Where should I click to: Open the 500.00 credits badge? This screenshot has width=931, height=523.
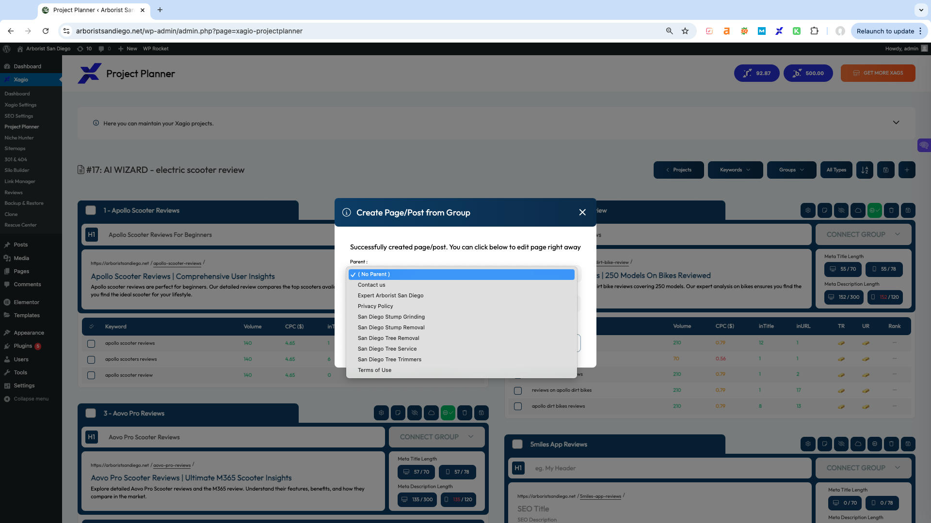point(808,73)
